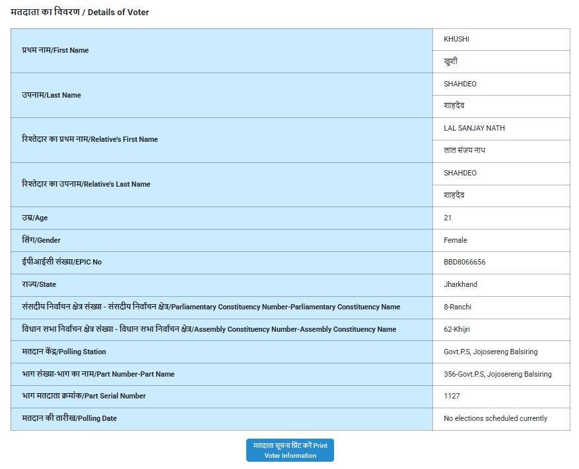Click the first name value KHUSHI
The image size is (579, 469).
[456, 39]
